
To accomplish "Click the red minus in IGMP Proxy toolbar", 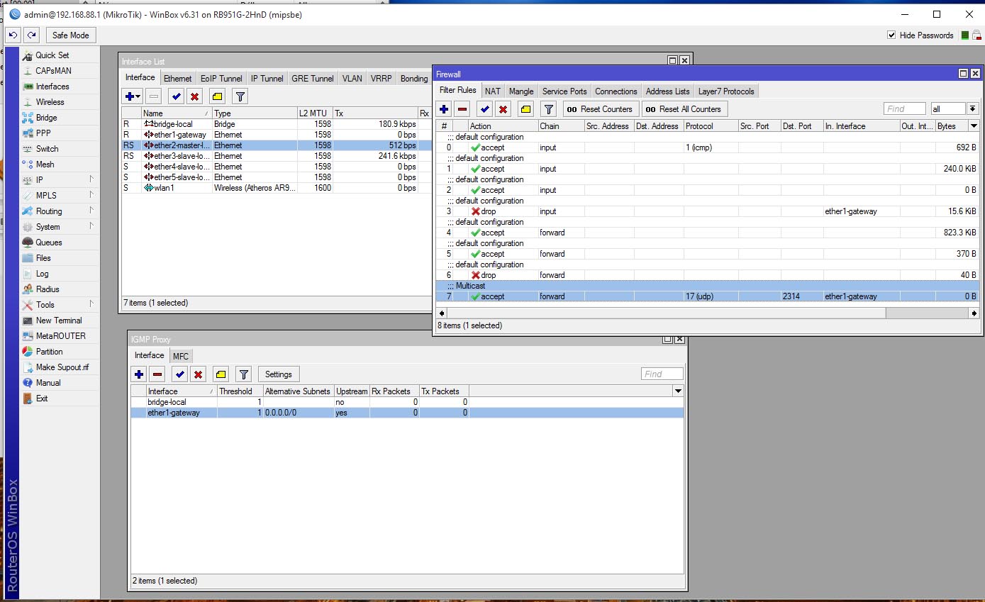I will (x=157, y=374).
